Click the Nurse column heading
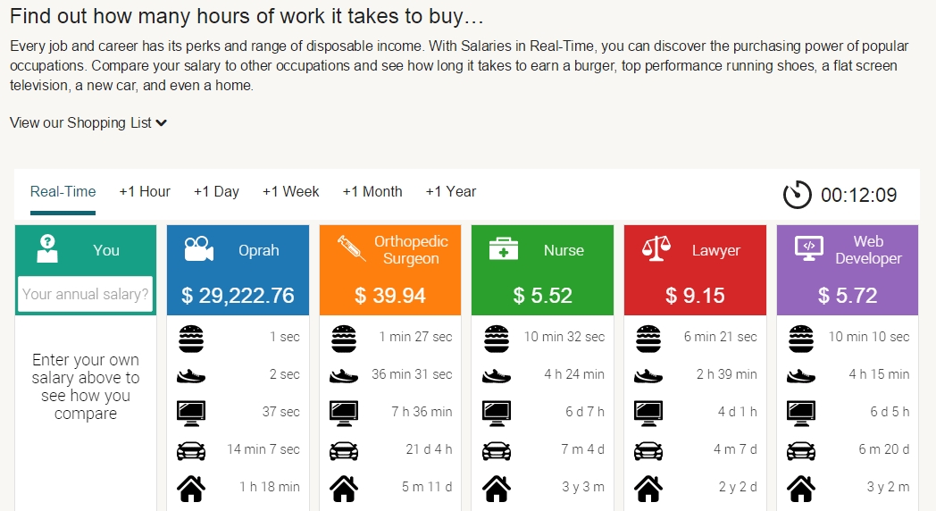Screen dimensions: 936x511 [564, 250]
